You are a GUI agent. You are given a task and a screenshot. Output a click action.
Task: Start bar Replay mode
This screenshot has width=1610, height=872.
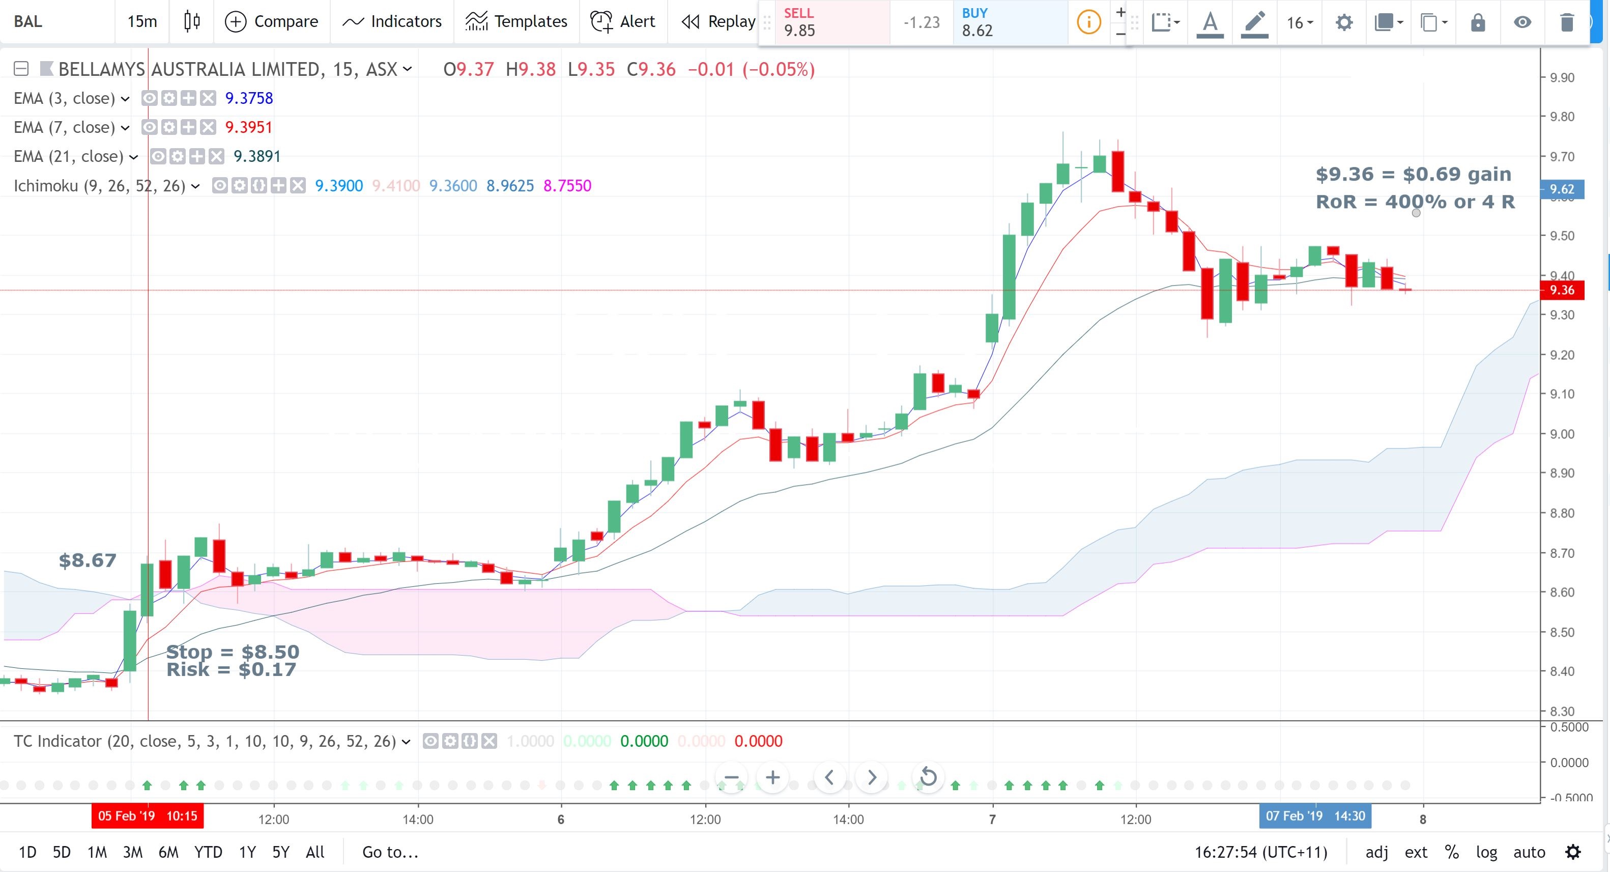click(718, 22)
